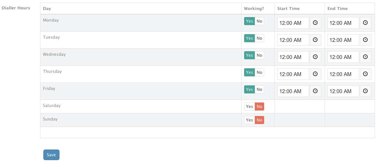Open clock picker for Tuesday start time
377x164 pixels.
(x=315, y=40)
